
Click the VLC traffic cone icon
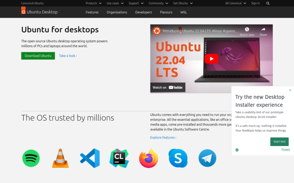(x=60, y=158)
